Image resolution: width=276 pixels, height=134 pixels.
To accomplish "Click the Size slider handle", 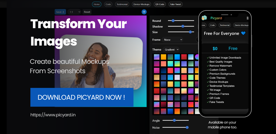I will click(190, 32).
